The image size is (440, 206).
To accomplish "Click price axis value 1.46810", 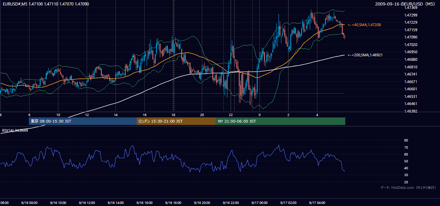I will (411, 67).
